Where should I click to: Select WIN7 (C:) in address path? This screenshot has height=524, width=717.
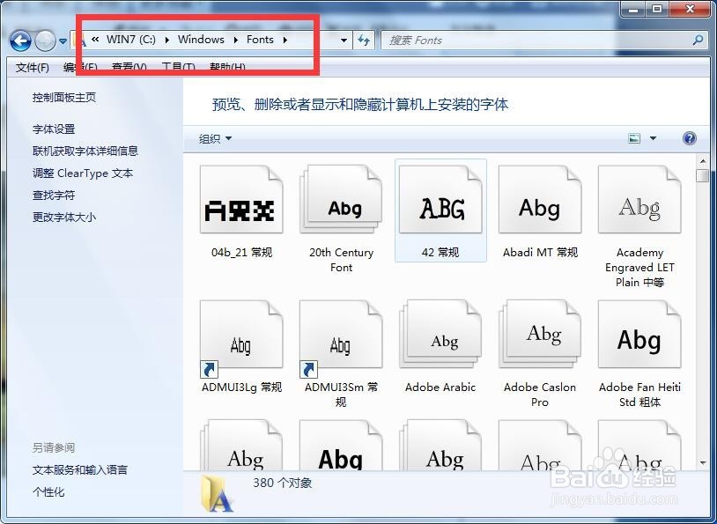coord(131,40)
